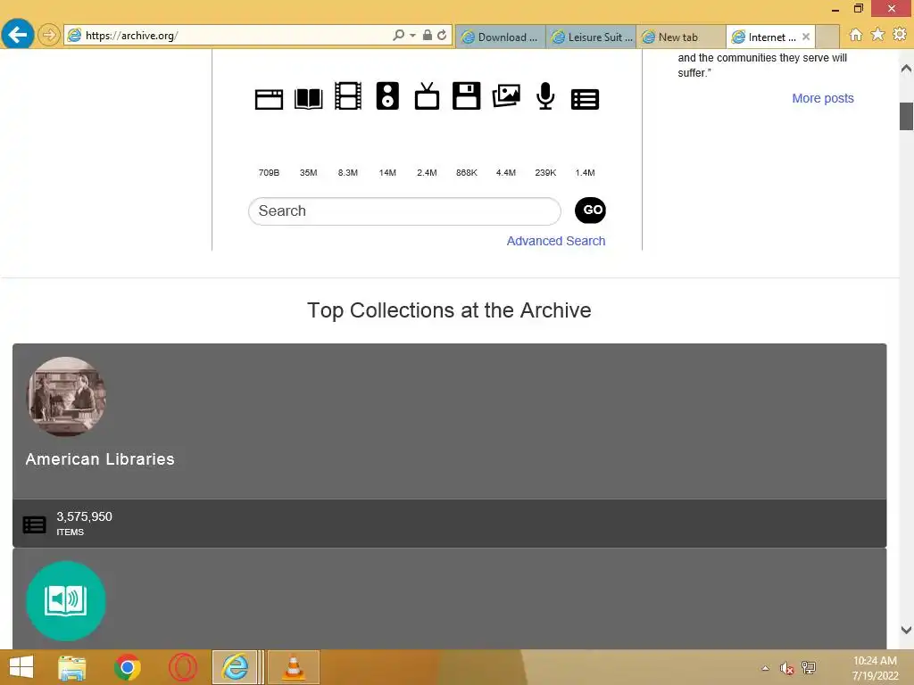Click Internet Explorer taskbar icon

[235, 667]
